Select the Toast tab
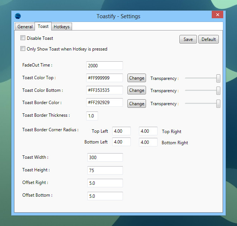The height and width of the screenshot is (226, 237). [x=43, y=26]
